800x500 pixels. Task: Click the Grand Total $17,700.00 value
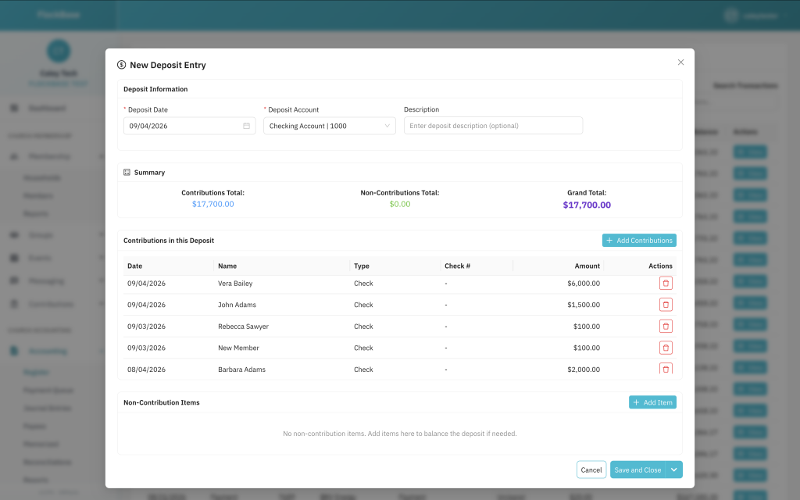click(x=587, y=205)
